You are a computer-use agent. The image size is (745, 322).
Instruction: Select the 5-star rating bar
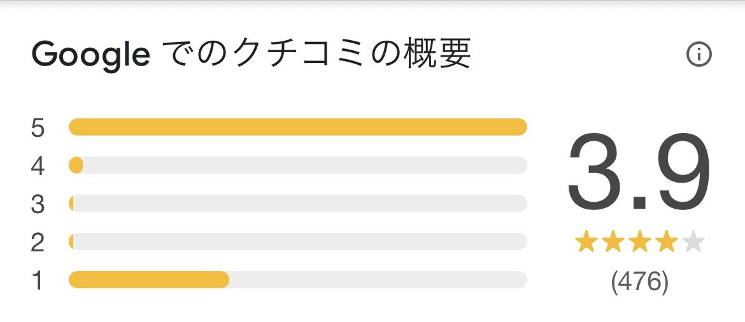pyautogui.click(x=297, y=127)
